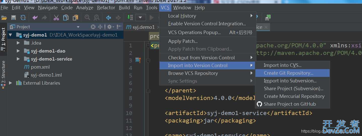This screenshot has height=136, width=362.
Task: Choose Import into CVS
Action: pyautogui.click(x=292, y=65)
